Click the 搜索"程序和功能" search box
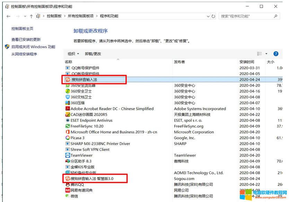 [x=246, y=16]
